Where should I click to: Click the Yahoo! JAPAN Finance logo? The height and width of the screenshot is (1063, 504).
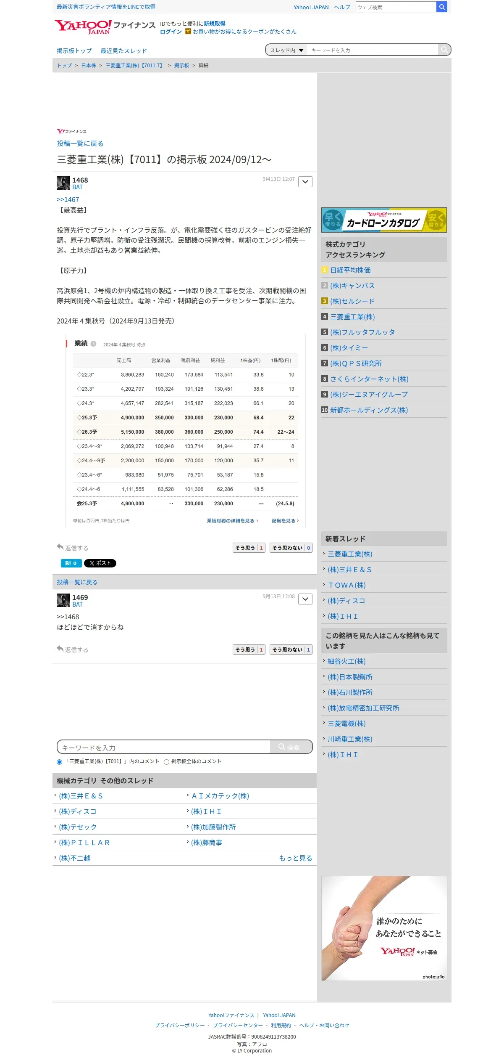pyautogui.click(x=105, y=27)
